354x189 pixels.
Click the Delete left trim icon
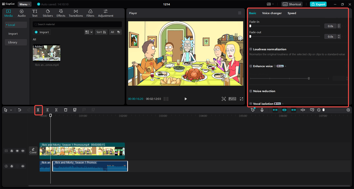(x=47, y=110)
